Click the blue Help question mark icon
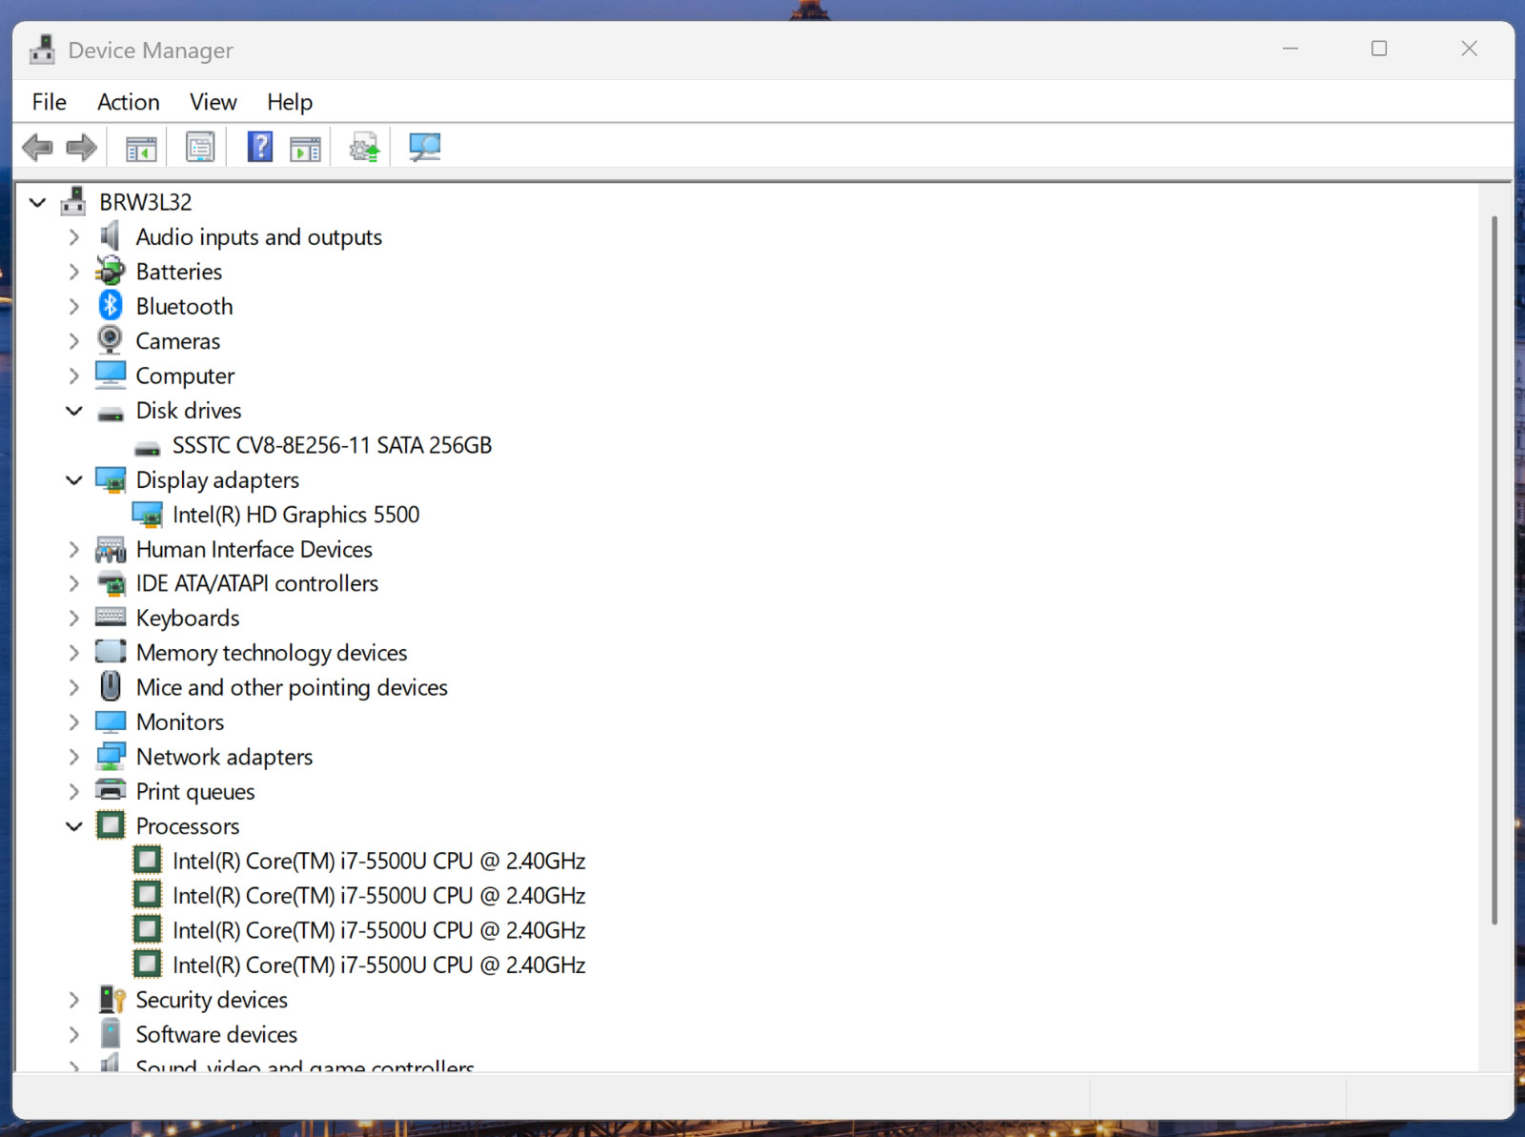The width and height of the screenshot is (1525, 1137). coord(259,147)
